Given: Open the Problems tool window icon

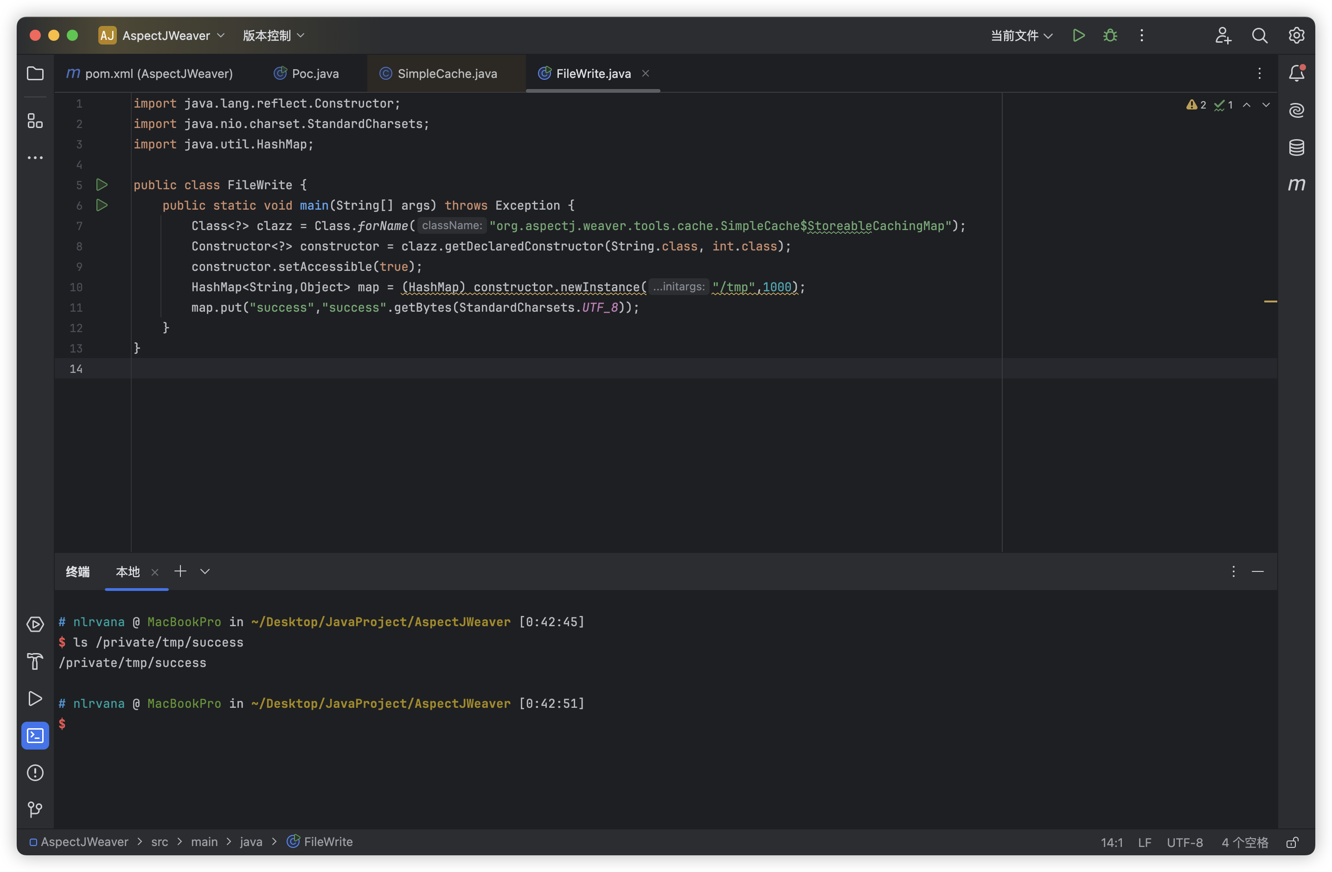Looking at the screenshot, I should 35,772.
